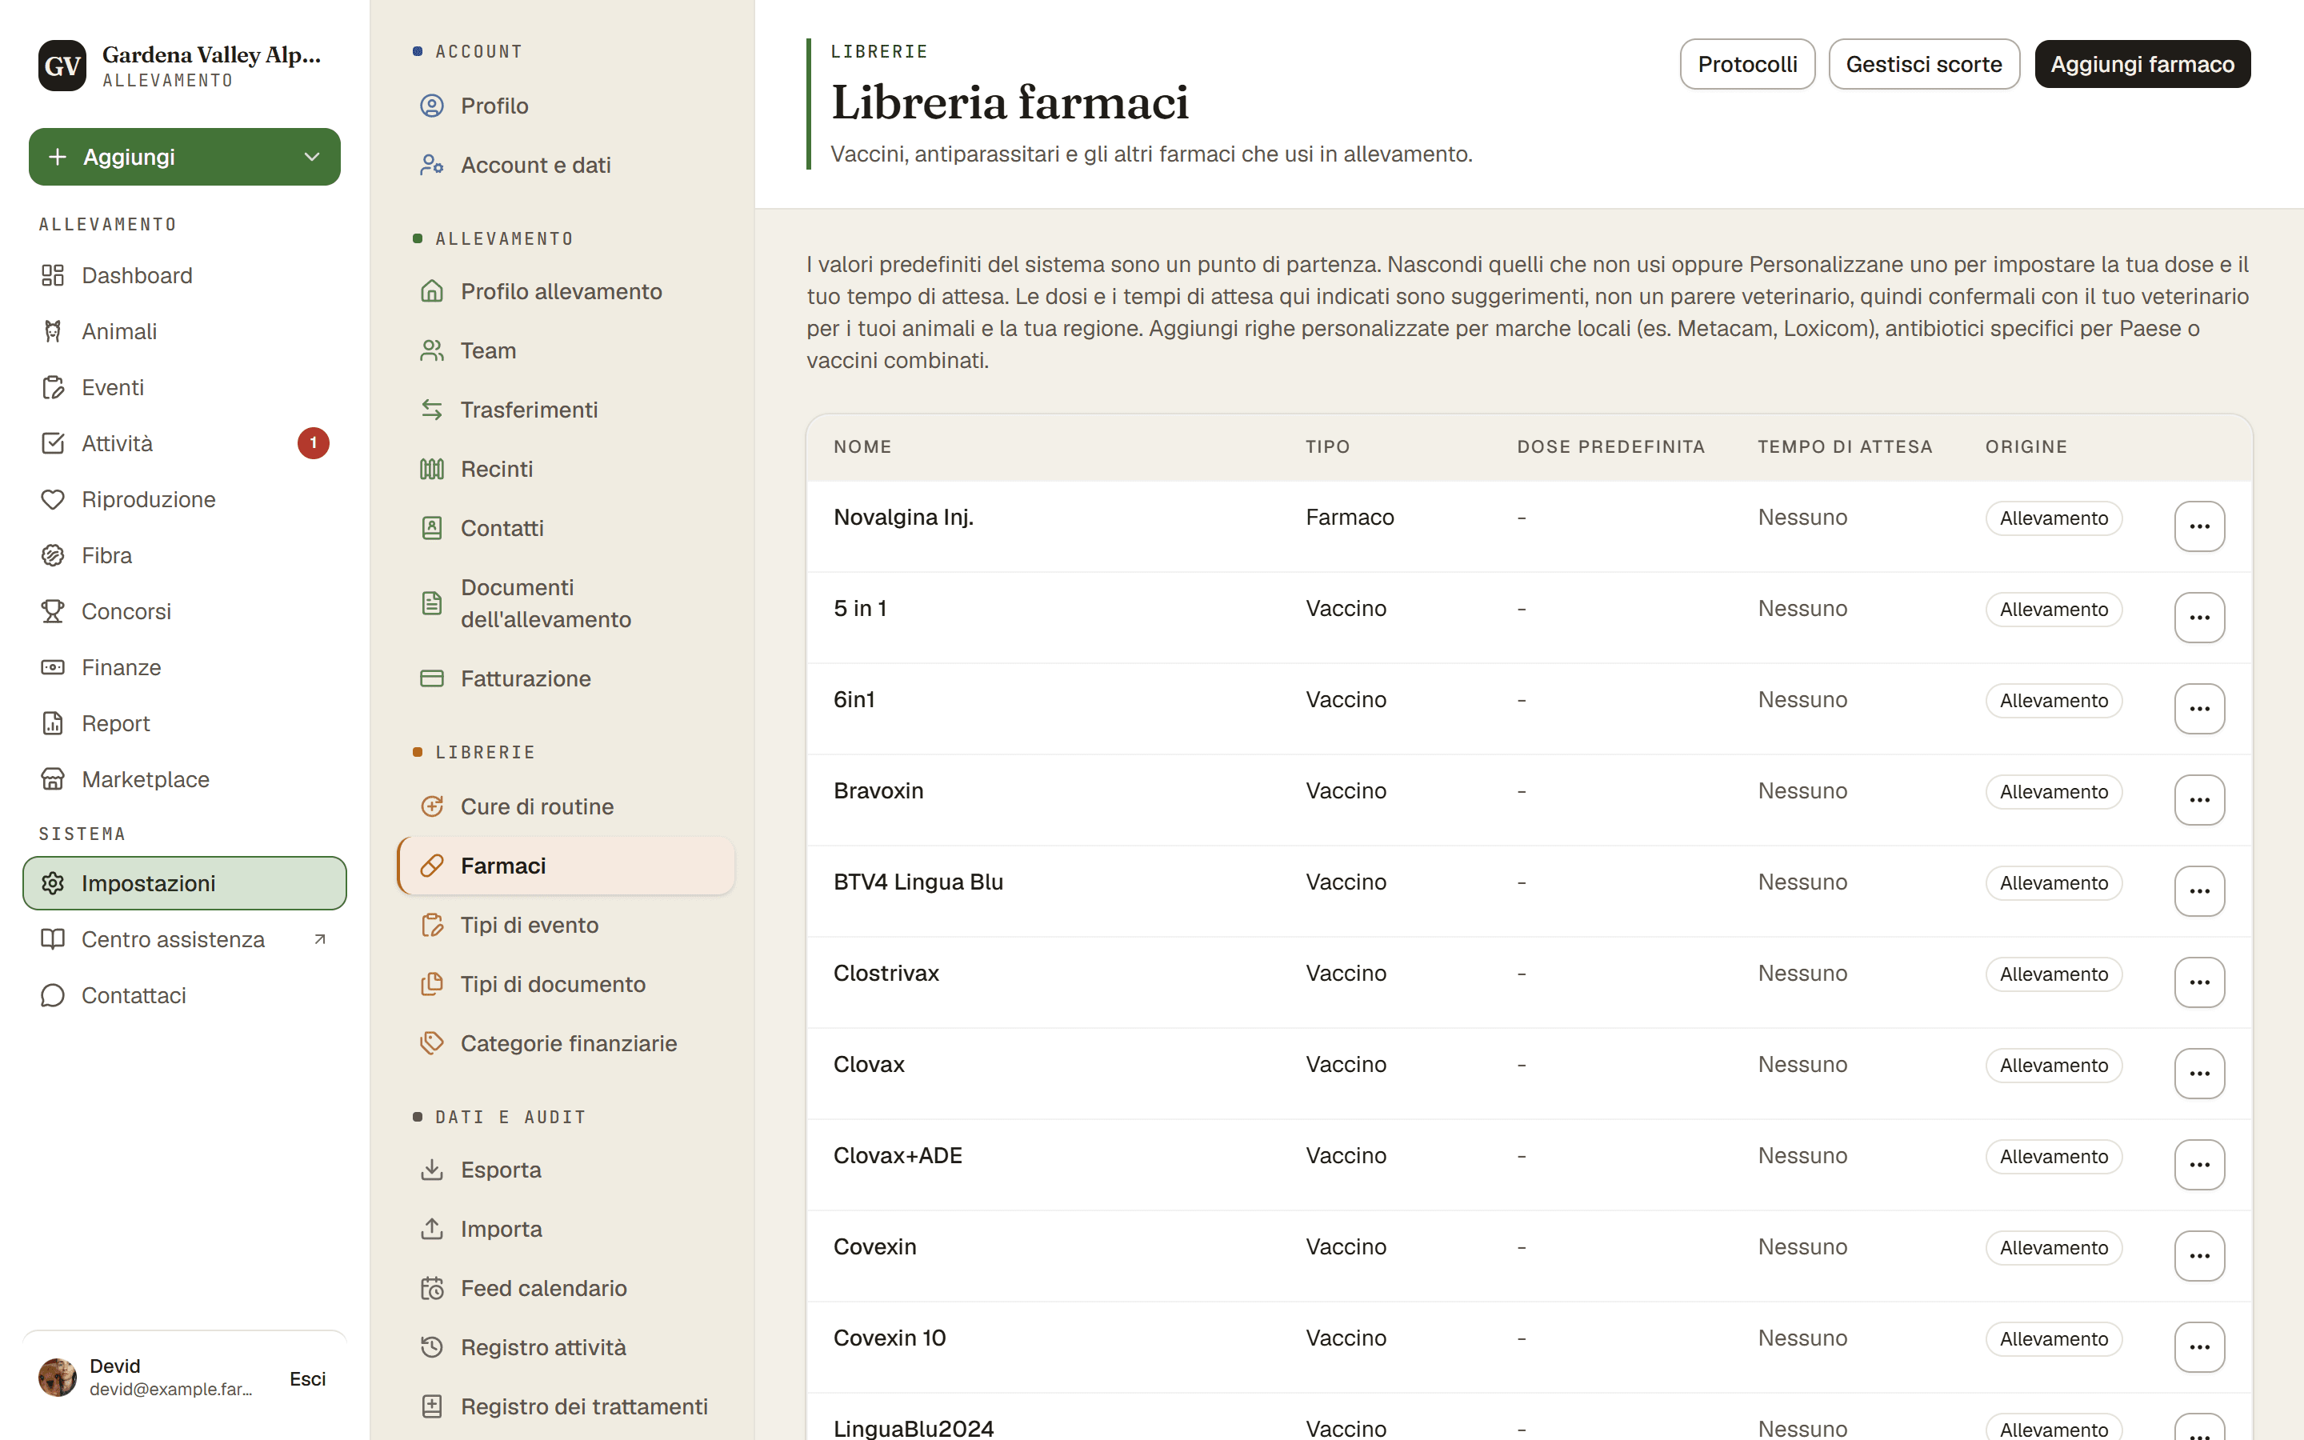Click the GV farm logo
Screen dimensions: 2304x1440
pyautogui.click(x=63, y=66)
